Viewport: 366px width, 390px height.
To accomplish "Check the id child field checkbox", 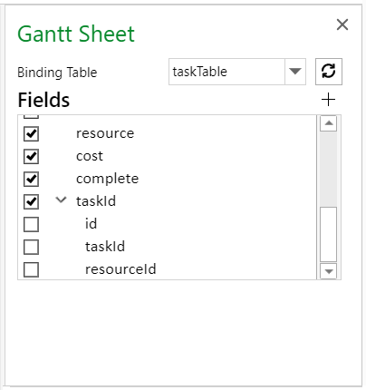I will pyautogui.click(x=31, y=224).
